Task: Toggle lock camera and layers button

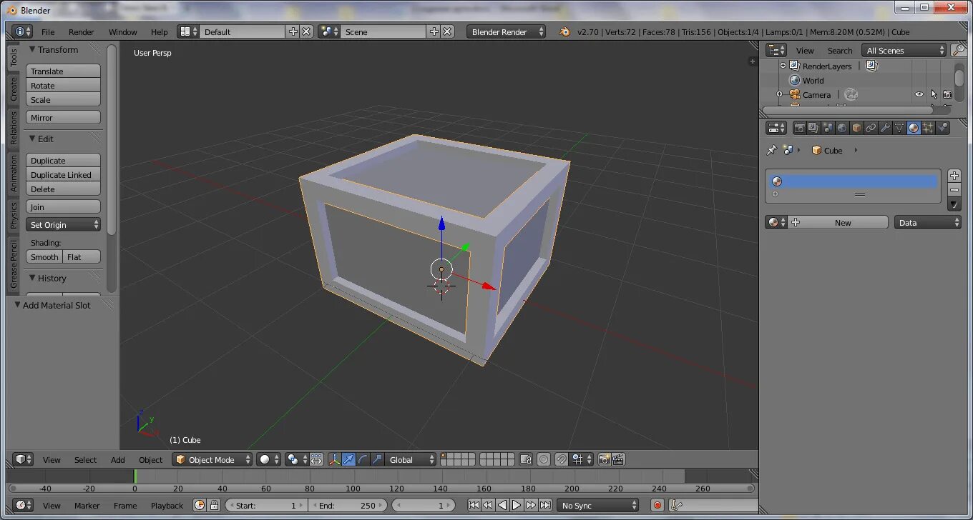Action: tap(526, 459)
